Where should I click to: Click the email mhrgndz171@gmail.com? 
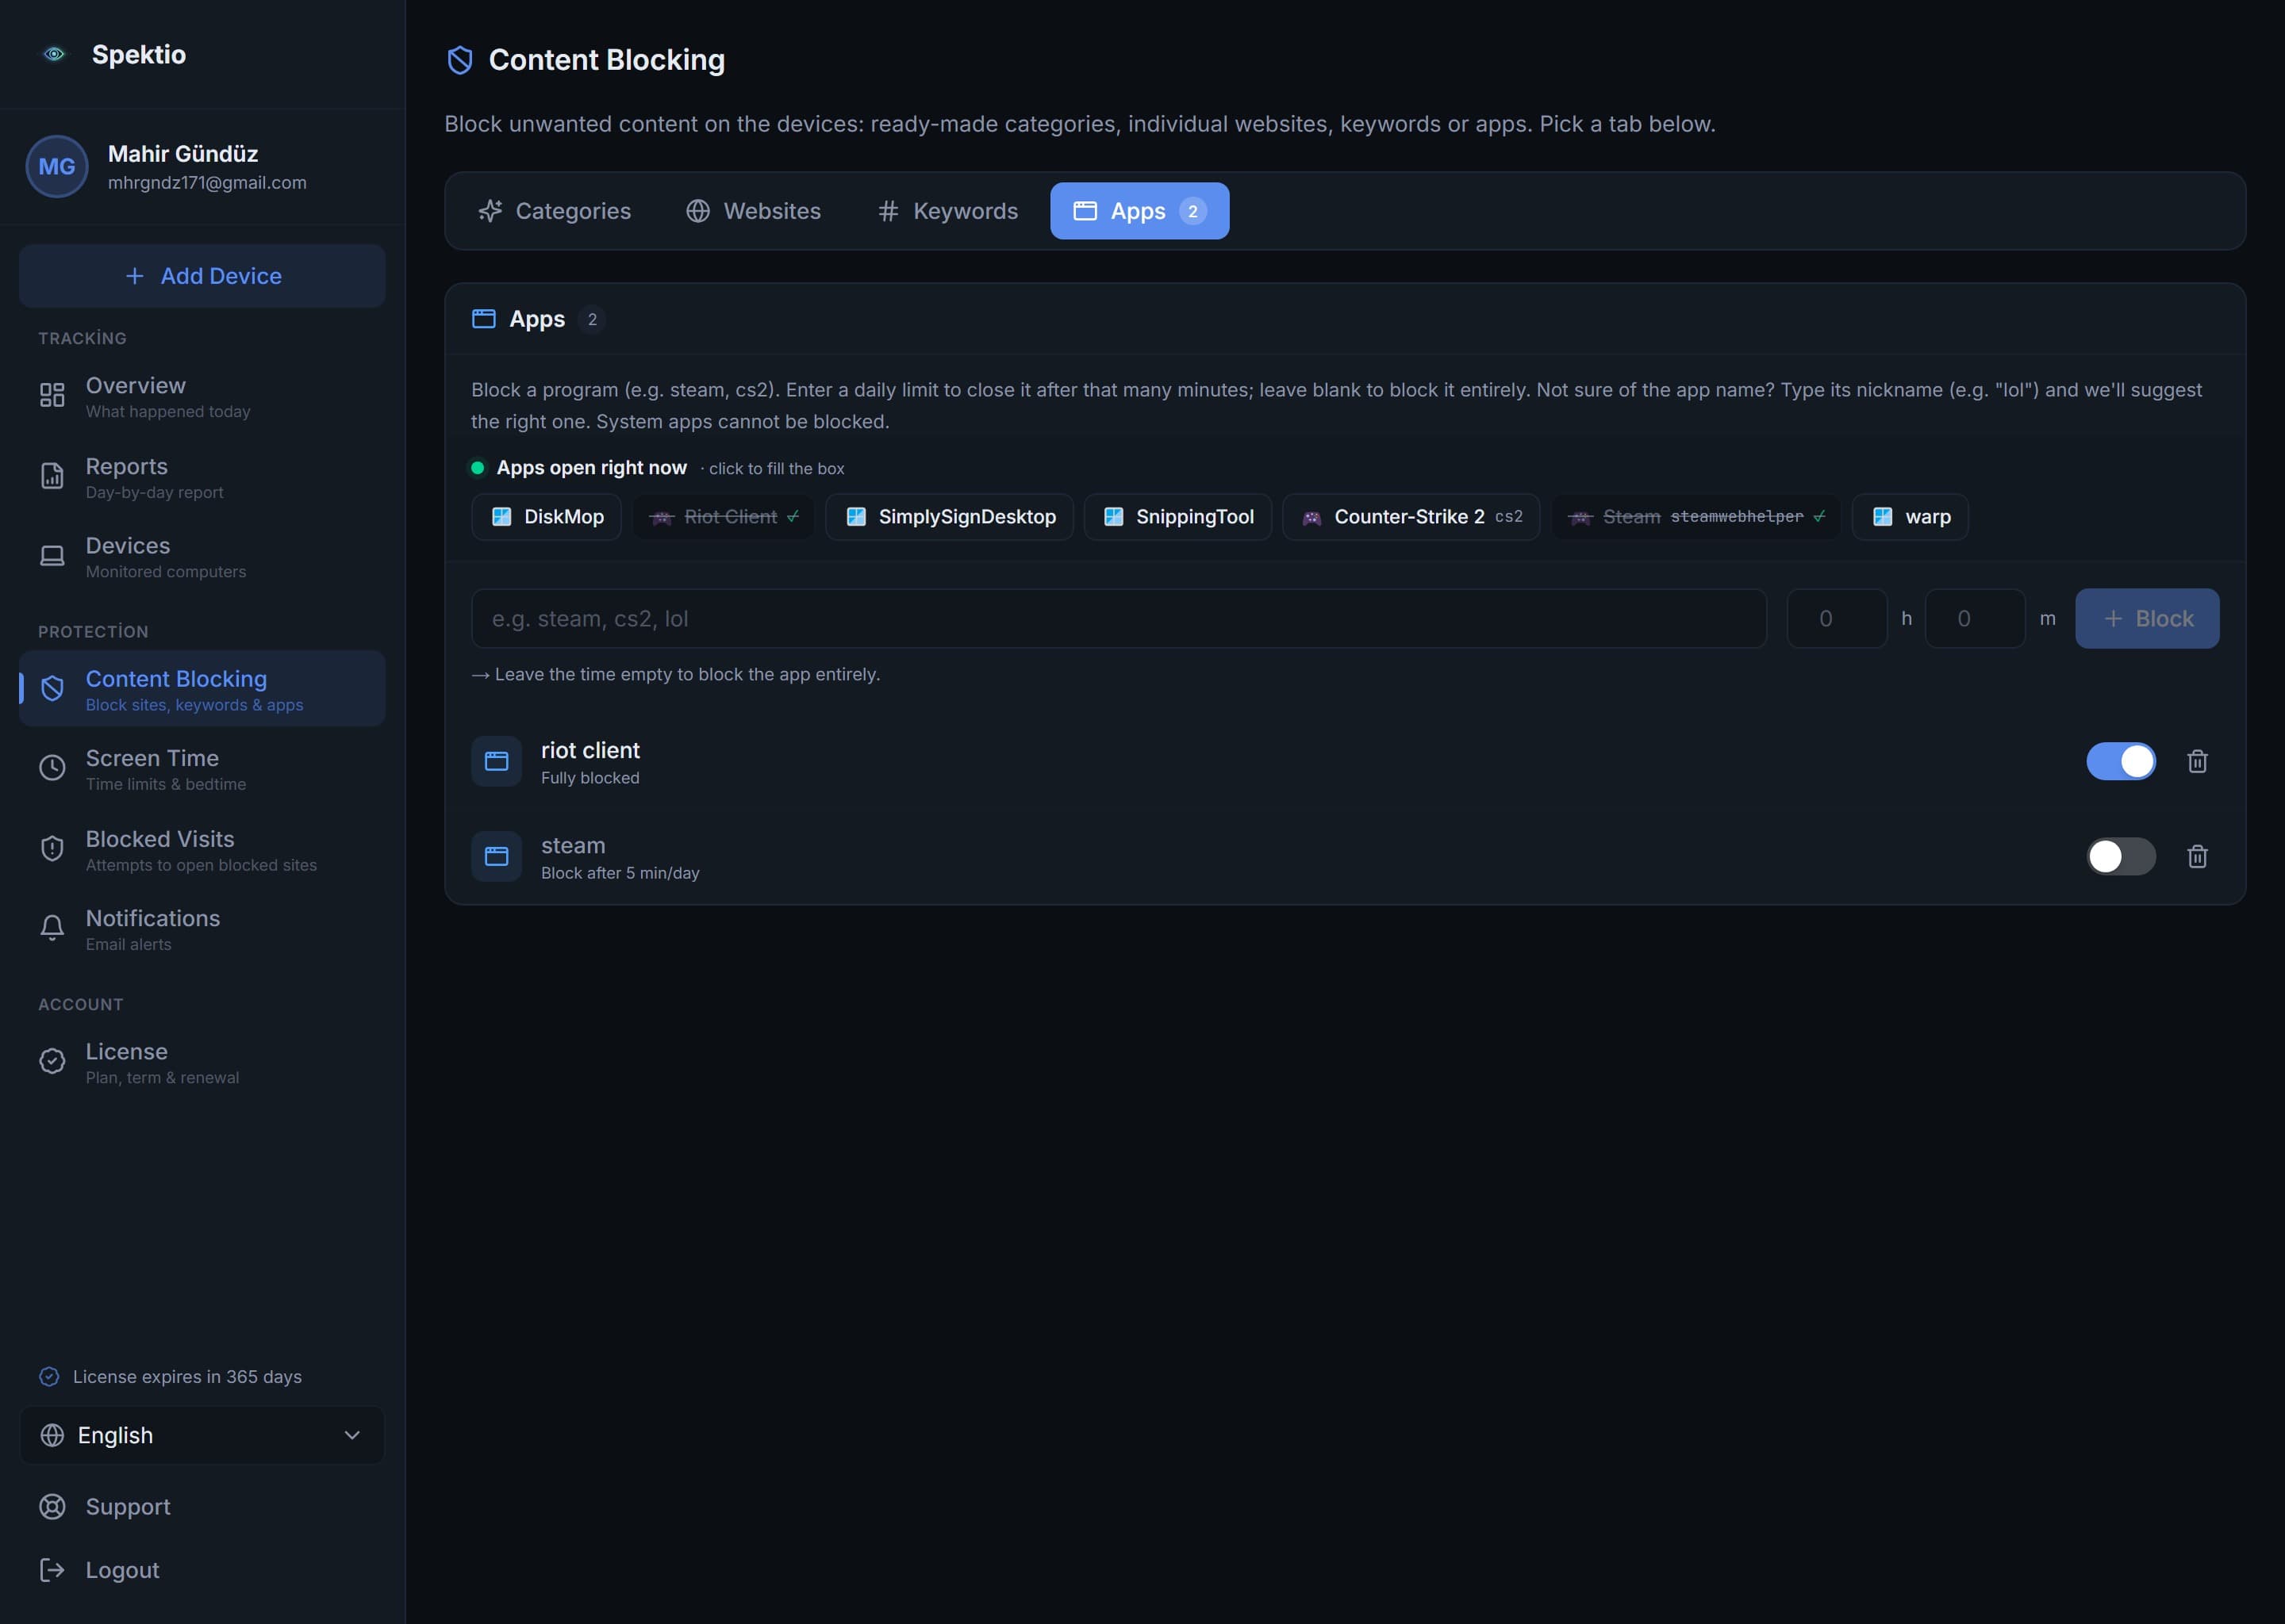pos(207,183)
